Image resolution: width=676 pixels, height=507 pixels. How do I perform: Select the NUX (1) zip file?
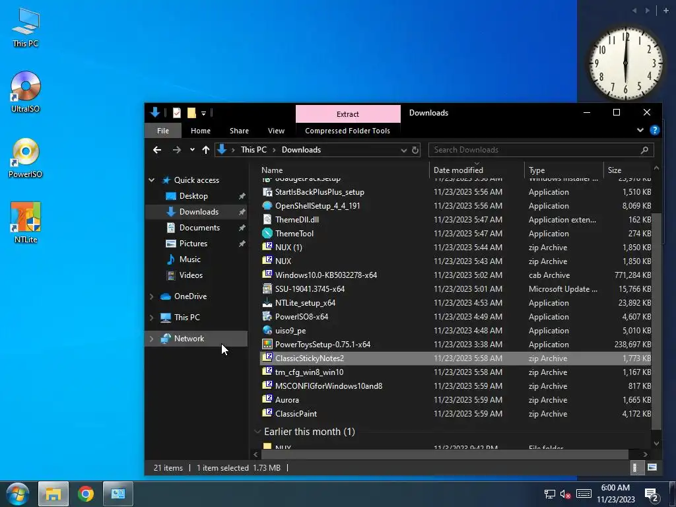pos(456,248)
